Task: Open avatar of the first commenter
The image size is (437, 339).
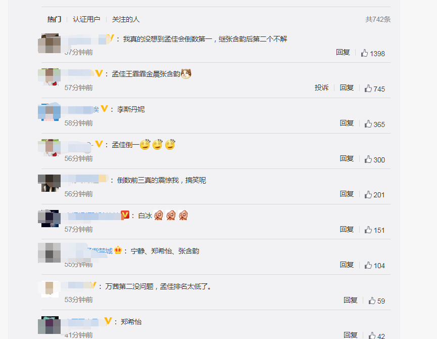Action: pos(50,43)
